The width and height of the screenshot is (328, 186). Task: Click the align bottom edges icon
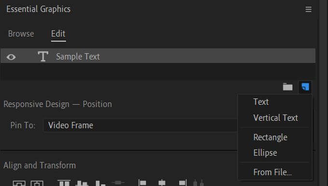[x=100, y=183]
